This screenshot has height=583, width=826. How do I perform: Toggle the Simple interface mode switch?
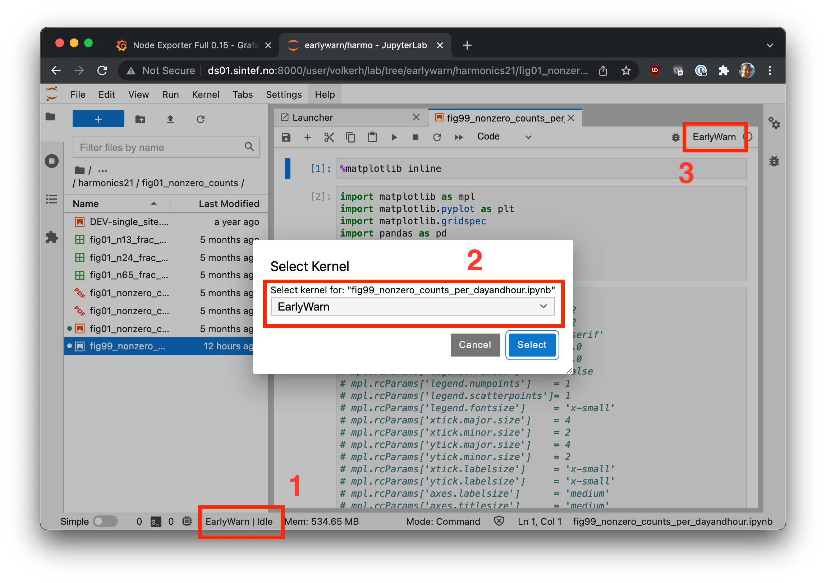[x=105, y=521]
